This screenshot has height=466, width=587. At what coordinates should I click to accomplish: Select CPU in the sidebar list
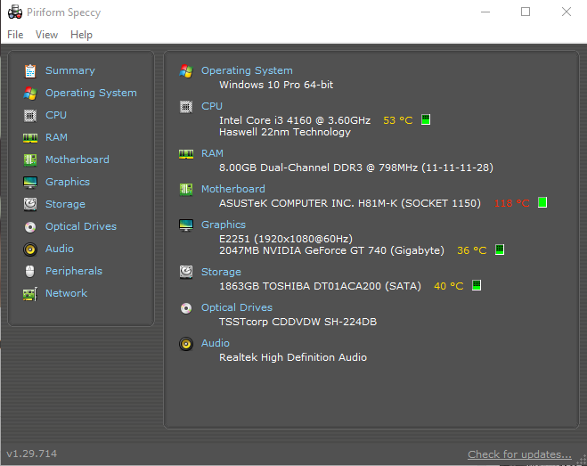pos(56,115)
